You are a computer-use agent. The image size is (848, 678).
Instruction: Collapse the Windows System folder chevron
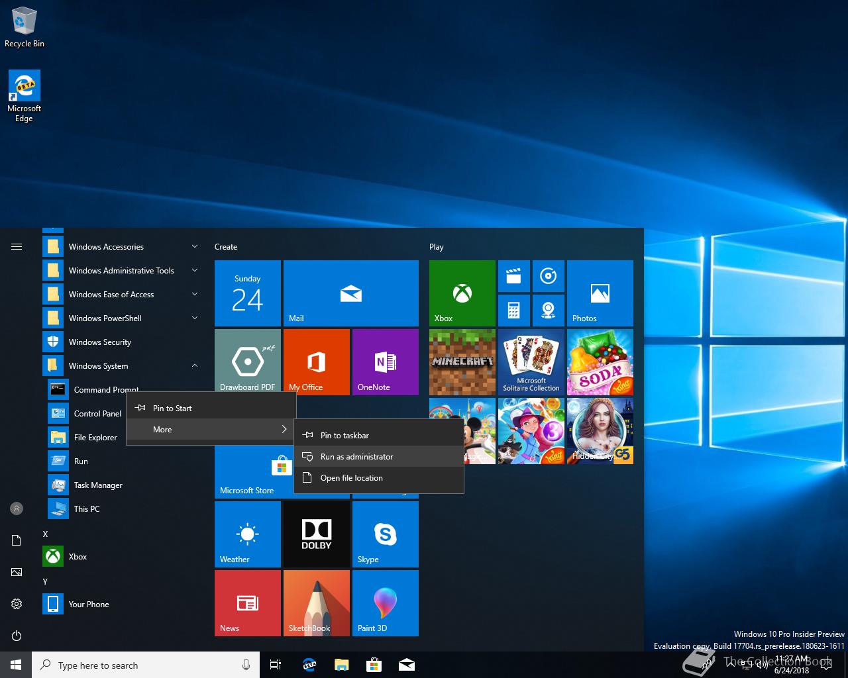tap(194, 365)
